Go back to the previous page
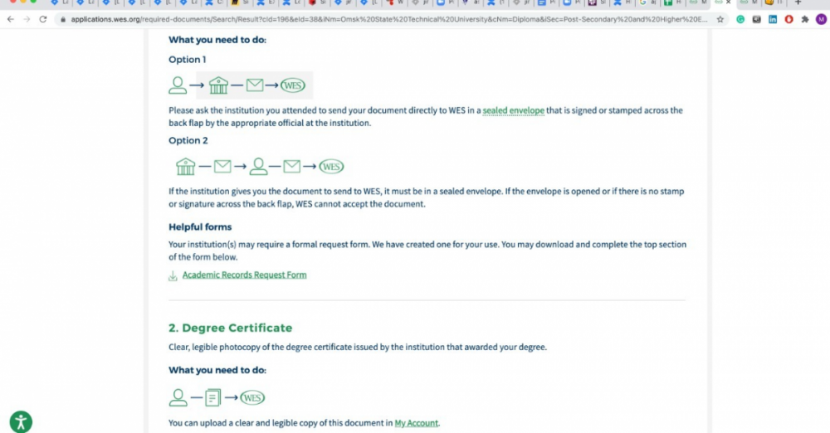This screenshot has width=830, height=433. click(x=10, y=18)
